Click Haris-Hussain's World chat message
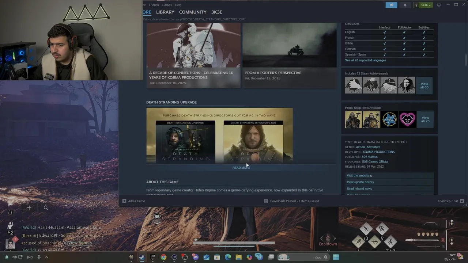The image size is (468, 263). coord(61,227)
